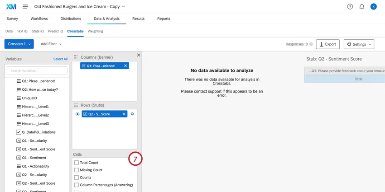Screen dimensions: 385x192
Task: Open the help question mark icon
Action: coord(350,6)
